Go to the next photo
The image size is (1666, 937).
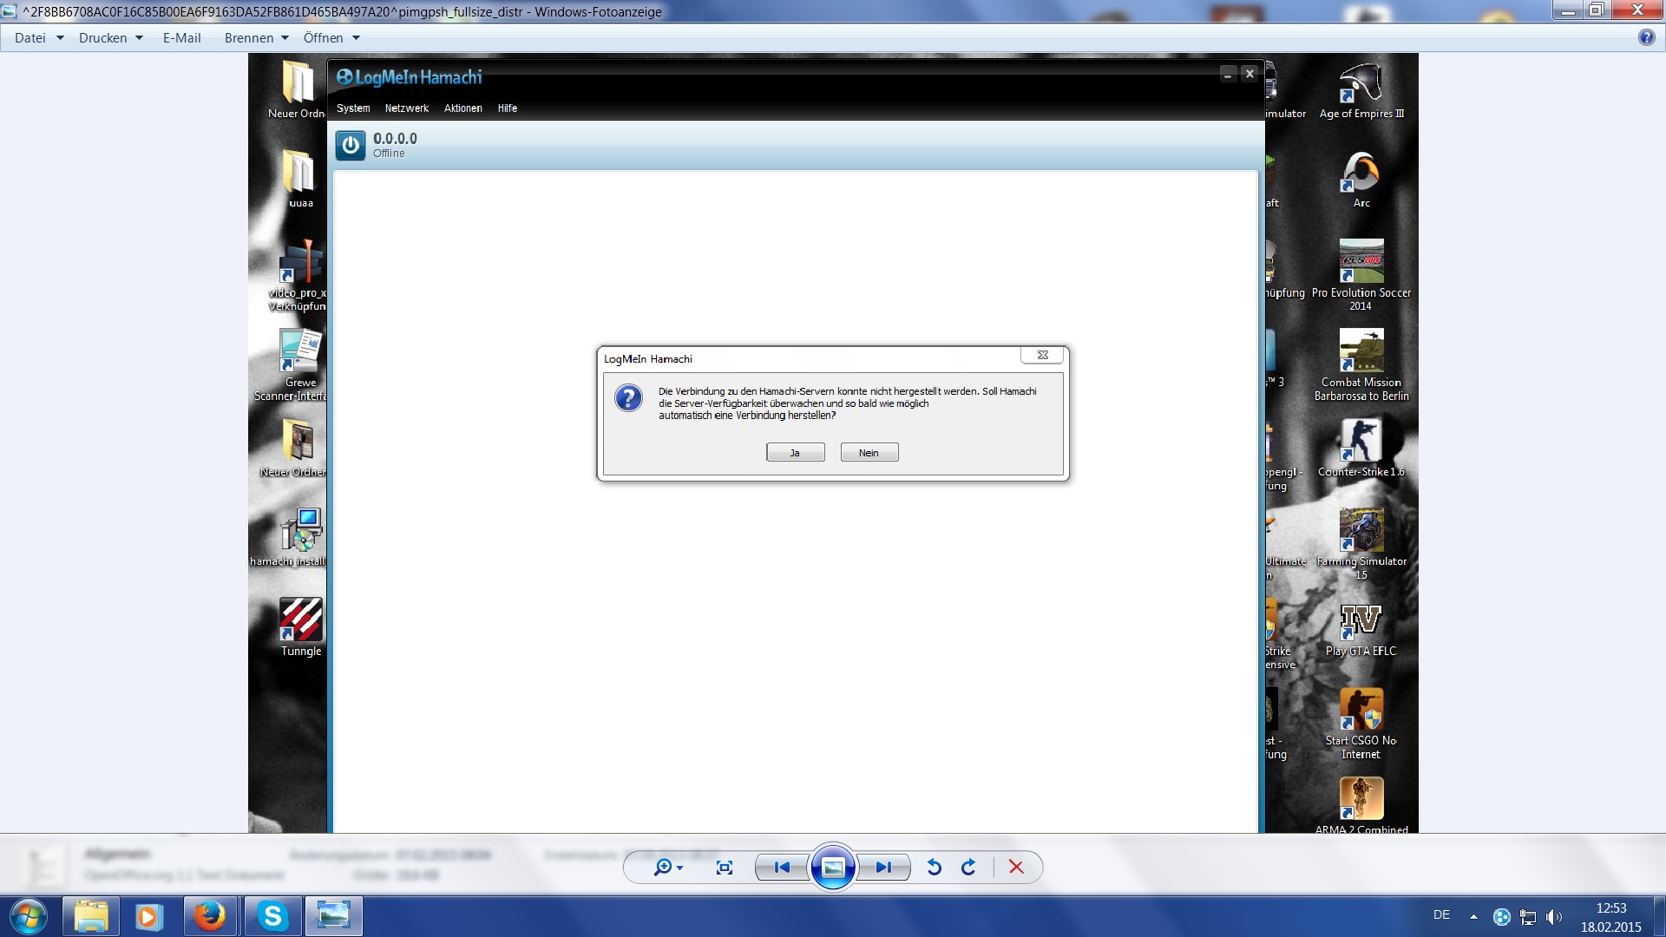pyautogui.click(x=883, y=867)
